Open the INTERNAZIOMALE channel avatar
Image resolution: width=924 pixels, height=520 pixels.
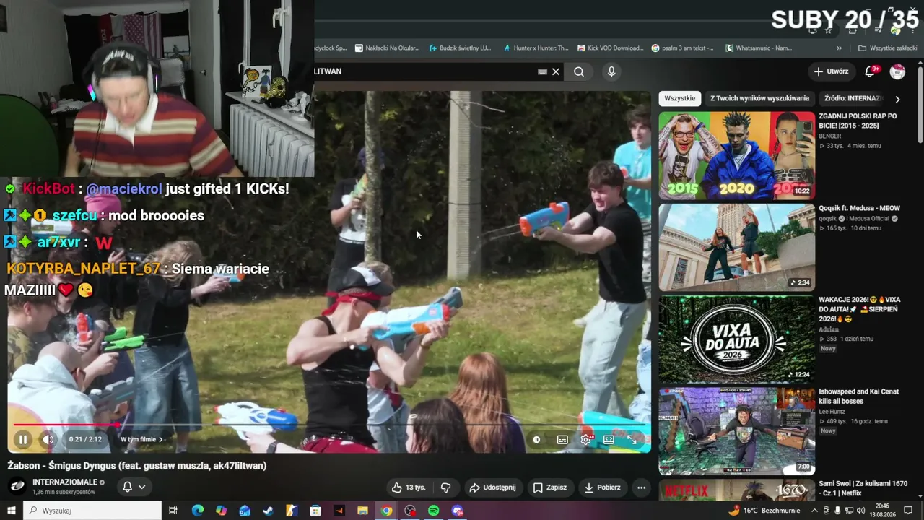coord(18,486)
